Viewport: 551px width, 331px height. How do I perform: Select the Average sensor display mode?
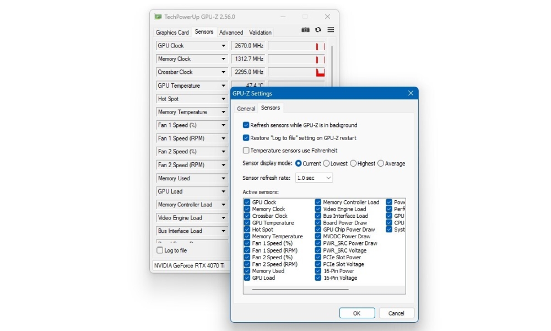[381, 163]
